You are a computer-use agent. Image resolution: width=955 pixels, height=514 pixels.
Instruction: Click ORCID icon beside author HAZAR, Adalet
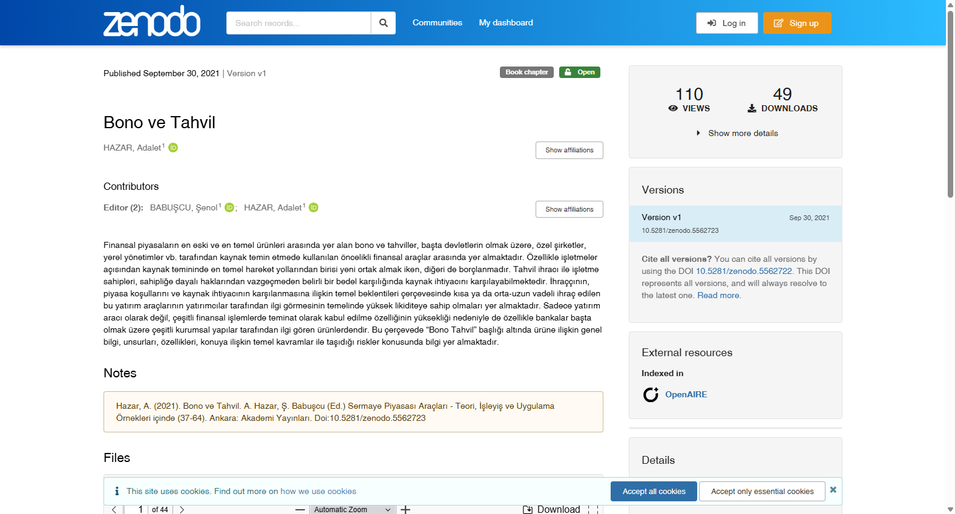pyautogui.click(x=173, y=148)
